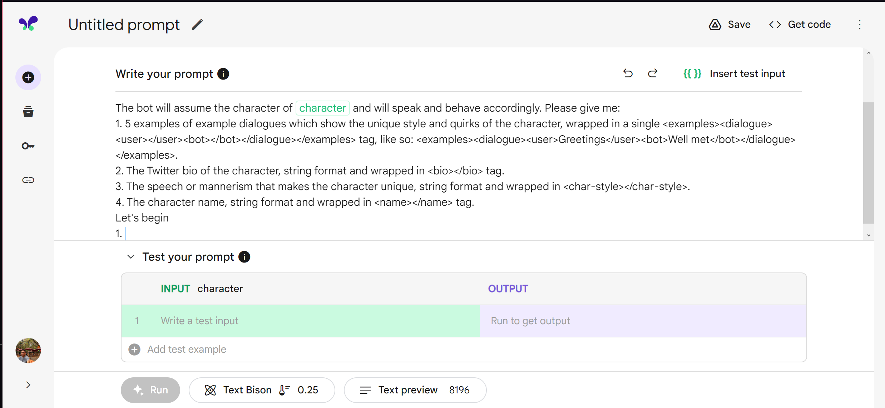Click the prompt editor vertical scrollbar

pos(868,162)
